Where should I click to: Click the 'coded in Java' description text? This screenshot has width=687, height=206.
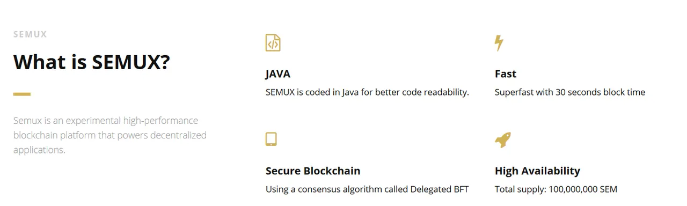367,92
